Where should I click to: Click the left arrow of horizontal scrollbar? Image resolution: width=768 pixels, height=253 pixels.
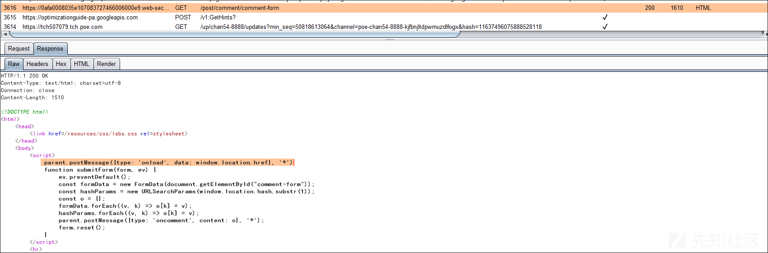click(5, 34)
